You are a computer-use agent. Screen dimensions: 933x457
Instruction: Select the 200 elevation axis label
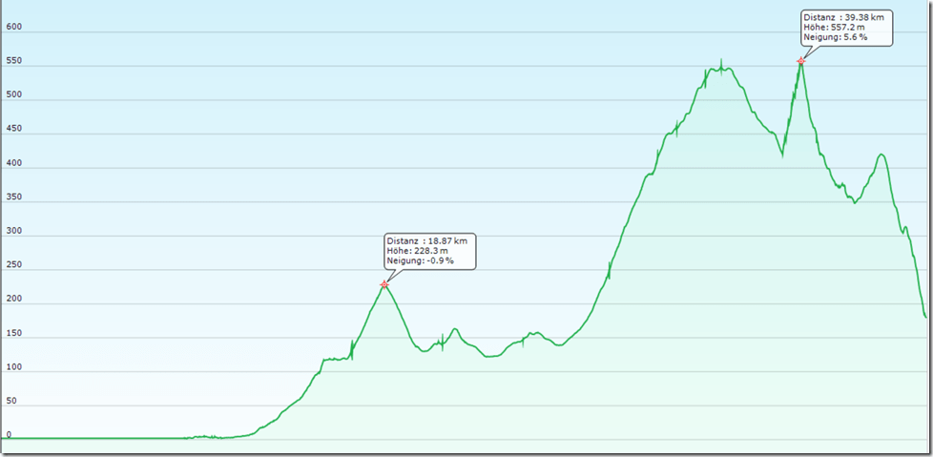(x=14, y=301)
